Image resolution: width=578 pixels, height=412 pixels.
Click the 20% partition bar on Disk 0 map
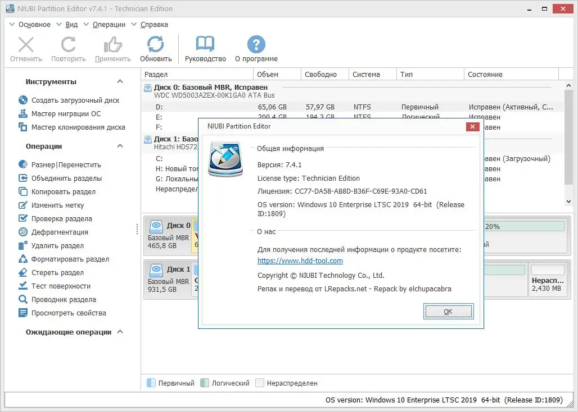pyautogui.click(x=524, y=226)
